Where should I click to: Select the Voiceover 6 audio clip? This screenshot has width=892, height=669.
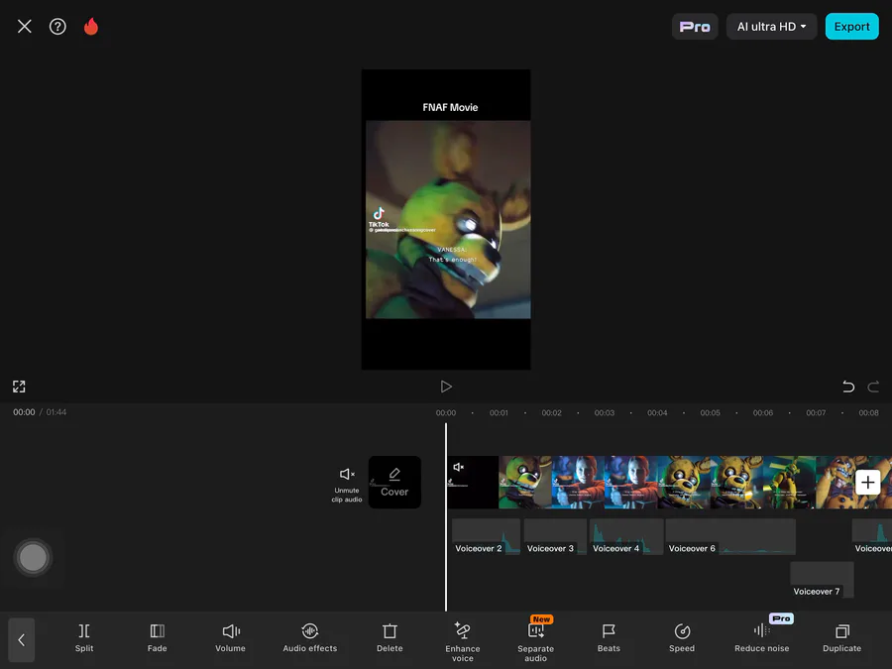tap(730, 536)
